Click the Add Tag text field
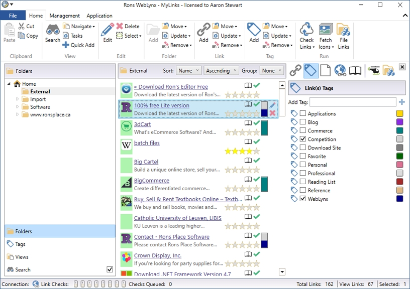 tap(353, 102)
